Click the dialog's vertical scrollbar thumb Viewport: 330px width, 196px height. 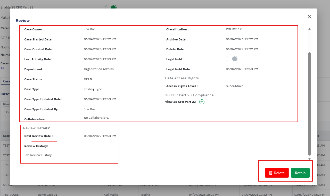pos(309,103)
